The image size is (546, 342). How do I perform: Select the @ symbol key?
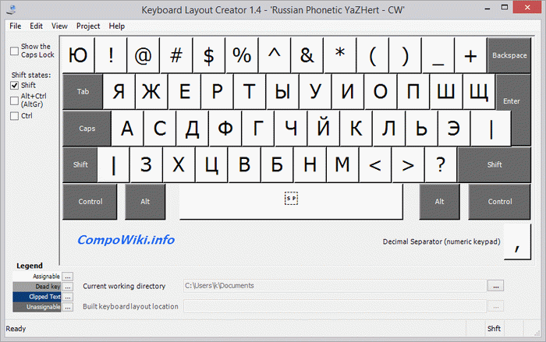(x=144, y=55)
